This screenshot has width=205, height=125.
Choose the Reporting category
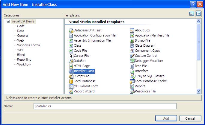pyautogui.click(x=24, y=60)
